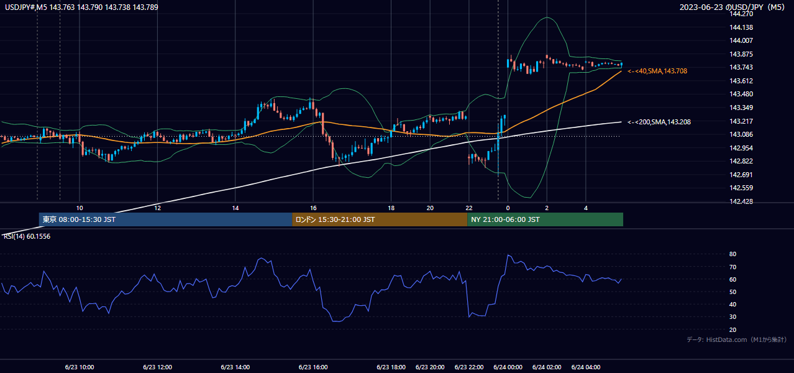Click the RSI 70 level label
Image resolution: width=794 pixels, height=373 pixels.
[x=732, y=267]
